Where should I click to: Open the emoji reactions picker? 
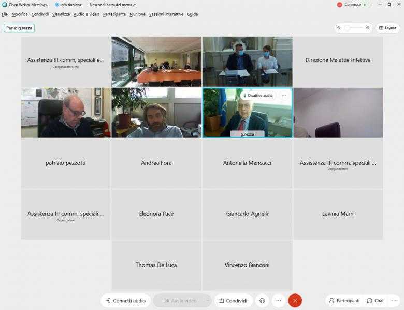click(262, 300)
